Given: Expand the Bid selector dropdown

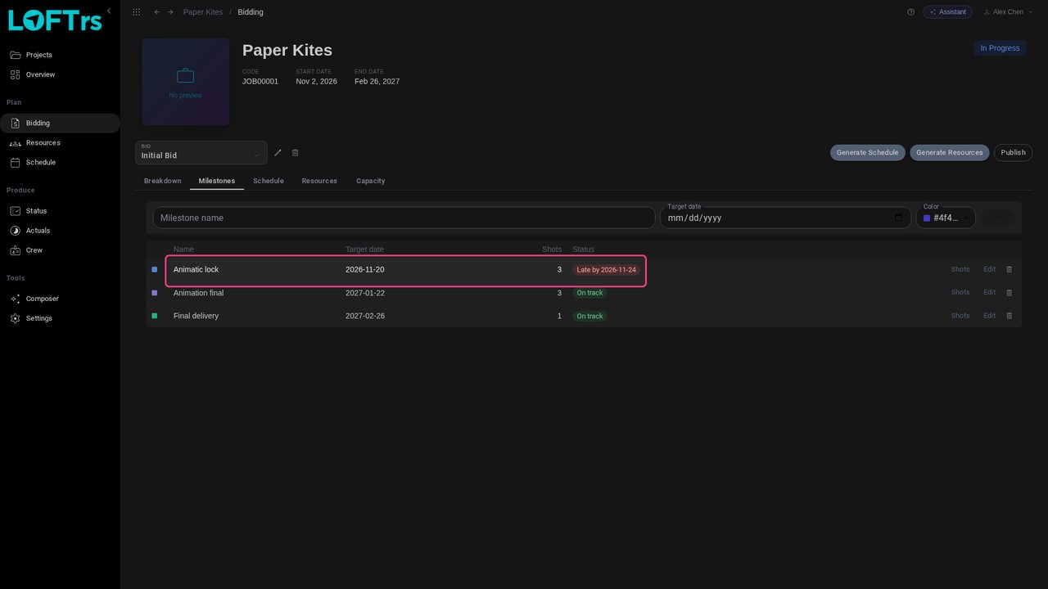Looking at the screenshot, I should [201, 153].
